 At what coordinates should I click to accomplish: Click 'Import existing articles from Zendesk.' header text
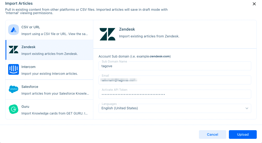pyautogui.click(x=149, y=36)
